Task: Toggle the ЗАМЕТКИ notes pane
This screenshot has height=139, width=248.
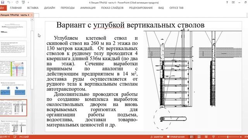Action: tap(157, 137)
